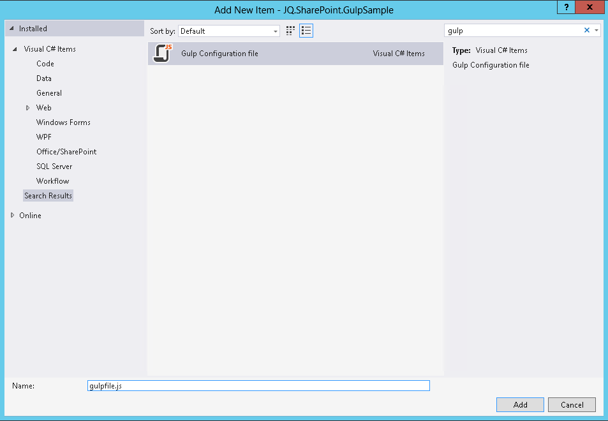The width and height of the screenshot is (608, 421).
Task: Select Visual C# Items in the tree
Action: coord(50,49)
